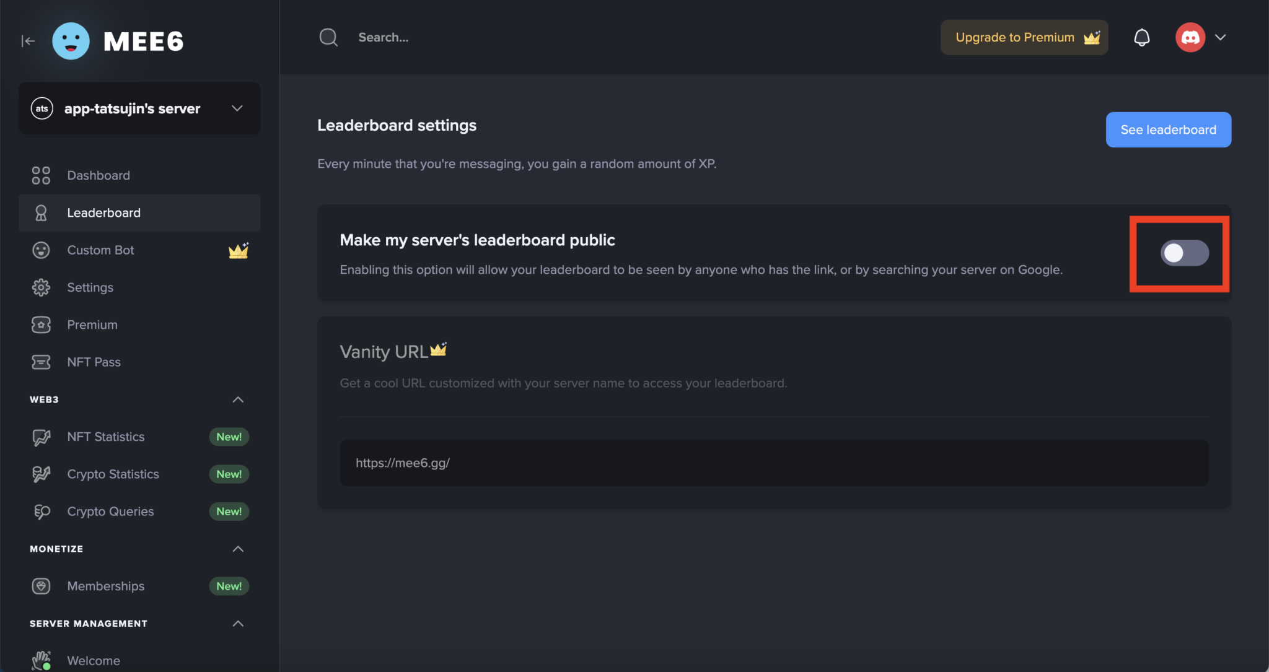Click the NFT Pass ticket icon
1269x672 pixels.
click(x=41, y=362)
